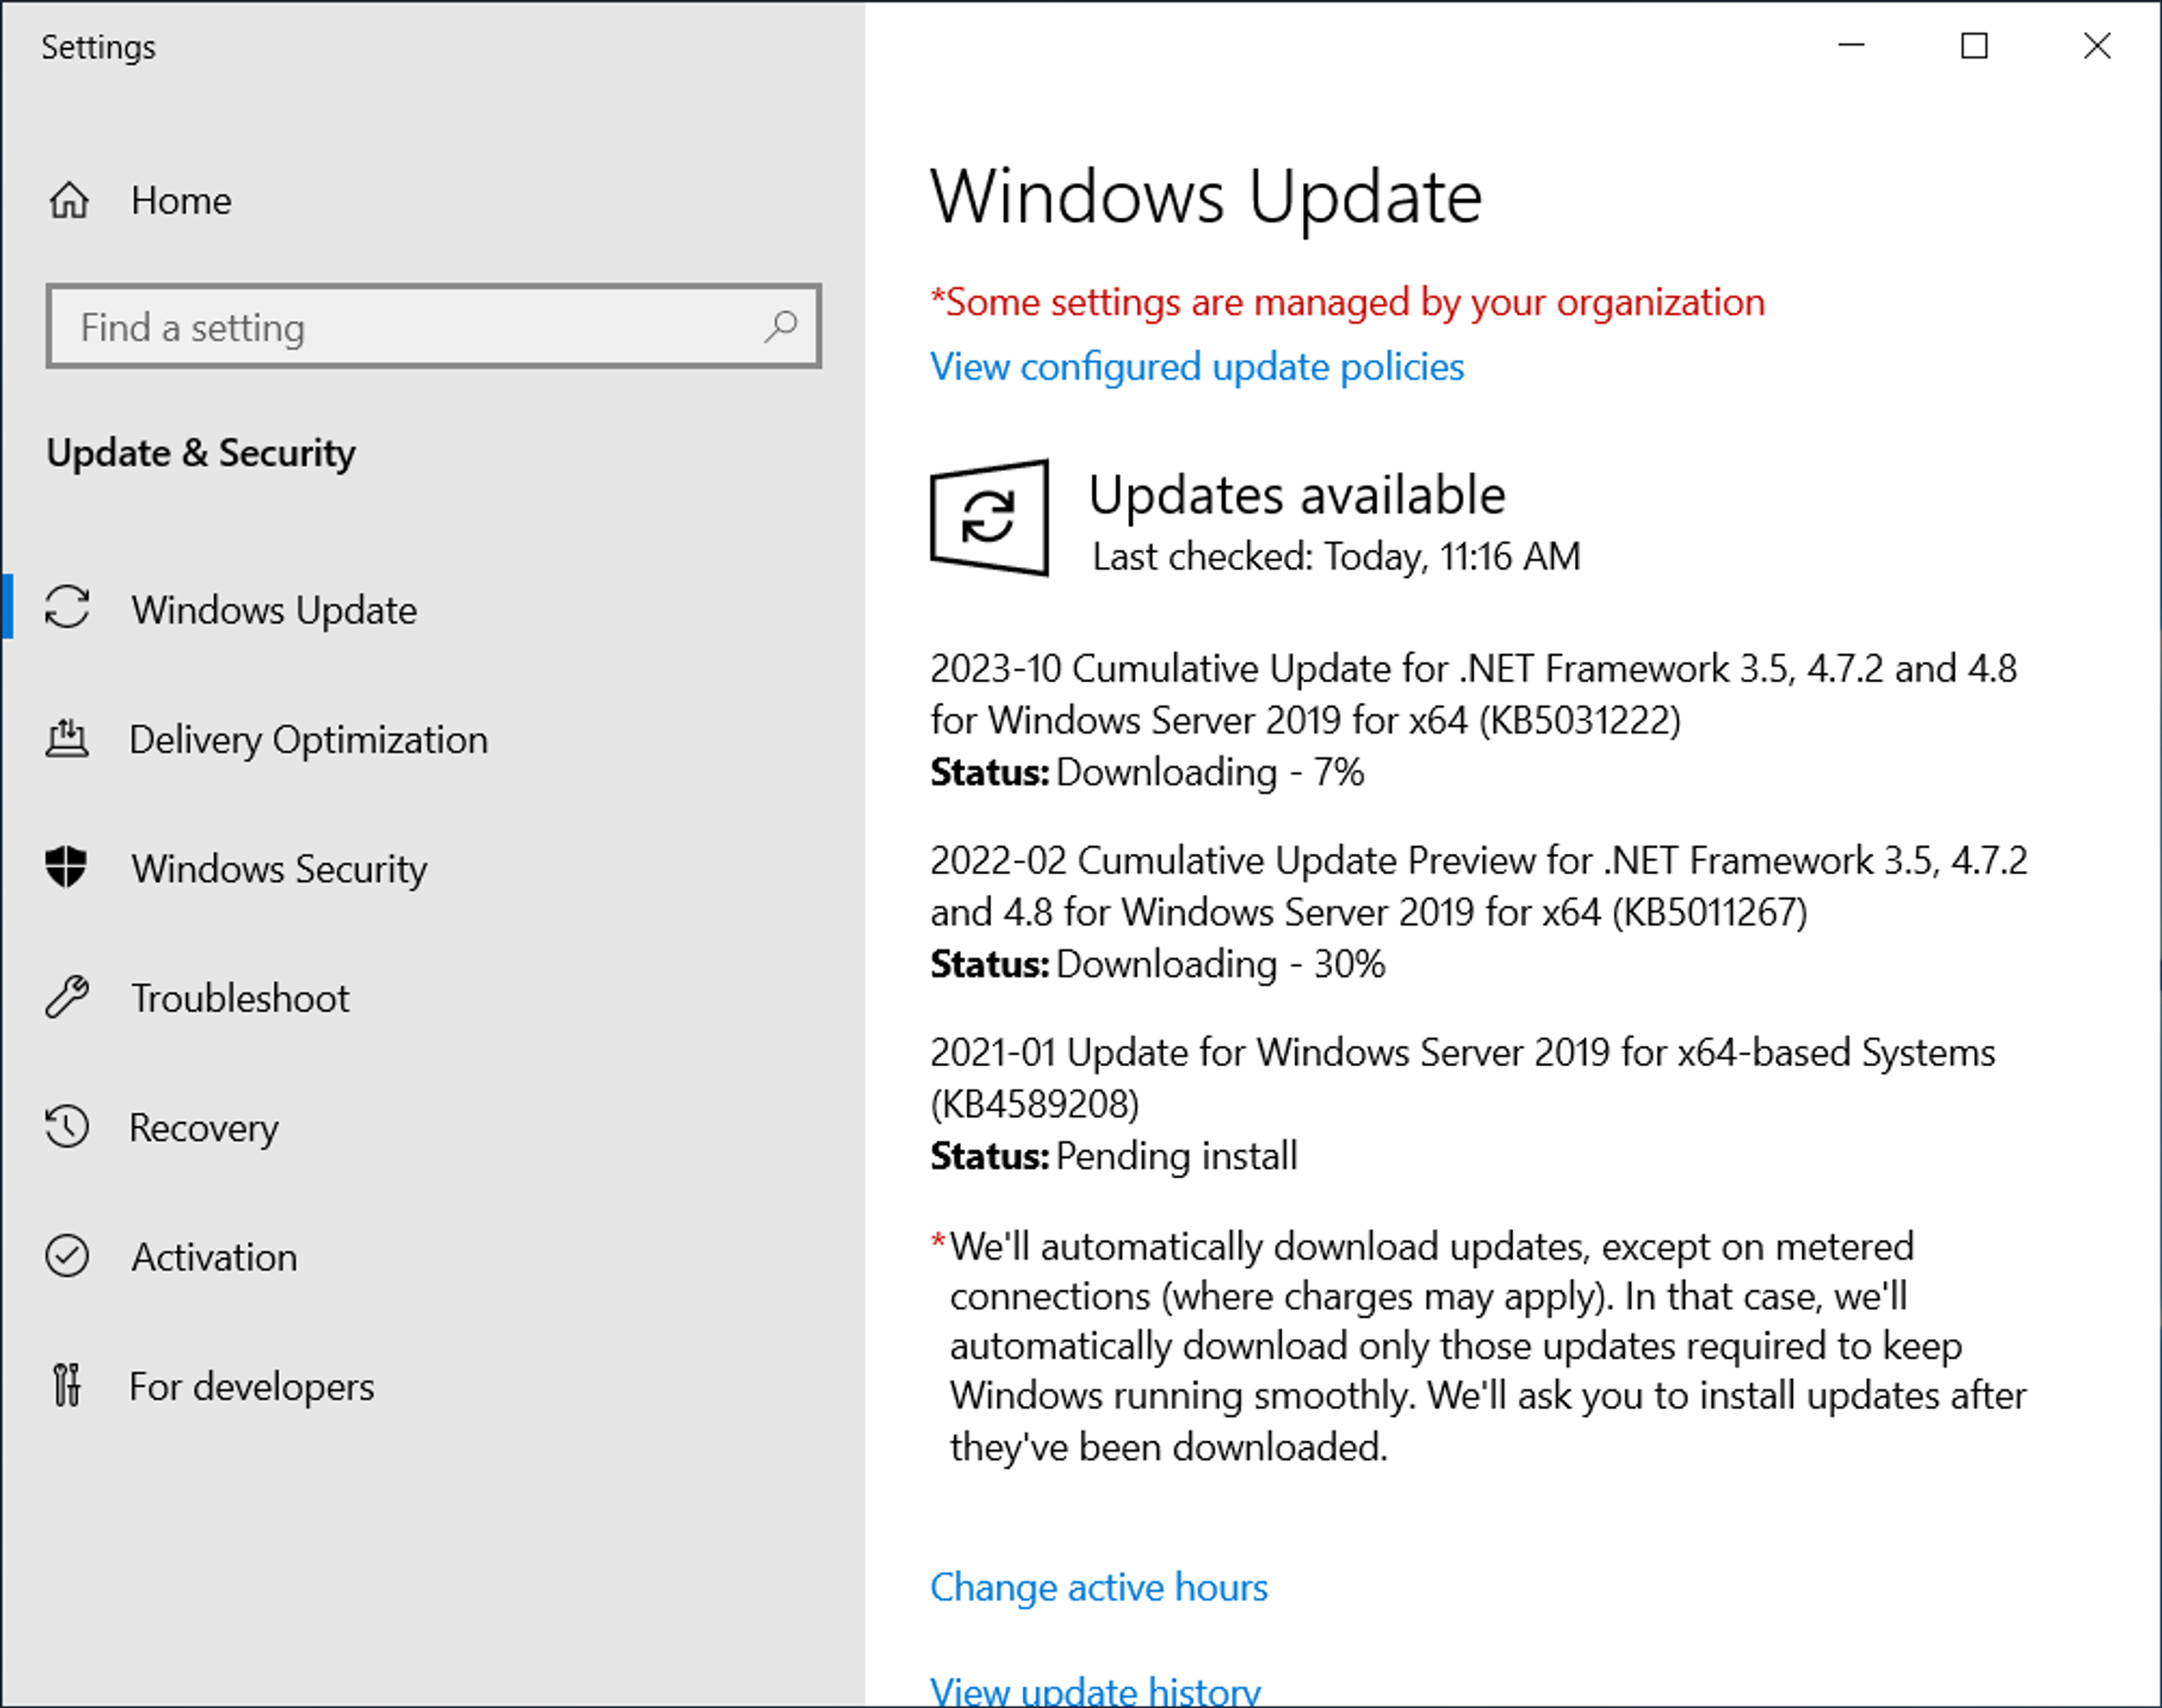Click the Updates available heading
Image resolution: width=2162 pixels, height=1708 pixels.
pos(1297,495)
